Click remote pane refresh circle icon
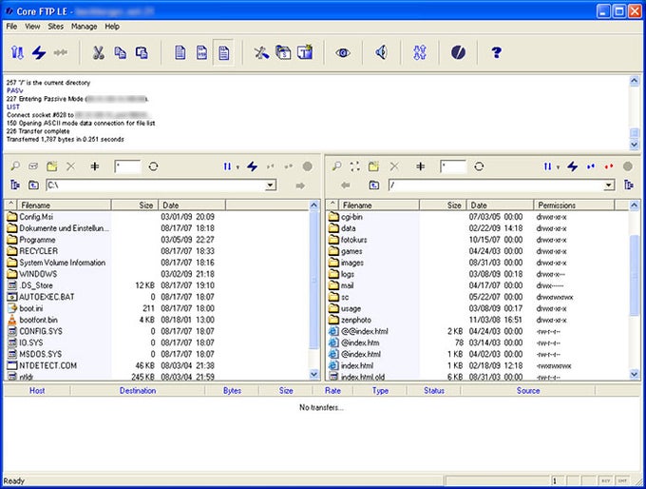 click(479, 166)
